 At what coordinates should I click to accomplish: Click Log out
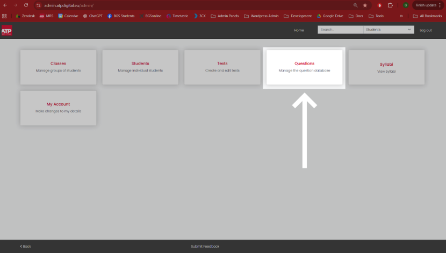click(x=426, y=30)
